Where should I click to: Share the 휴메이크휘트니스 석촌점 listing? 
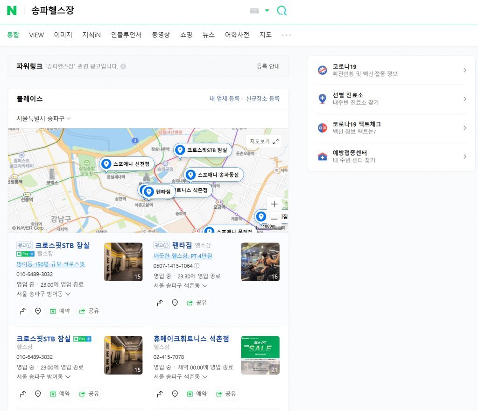[x=226, y=394]
